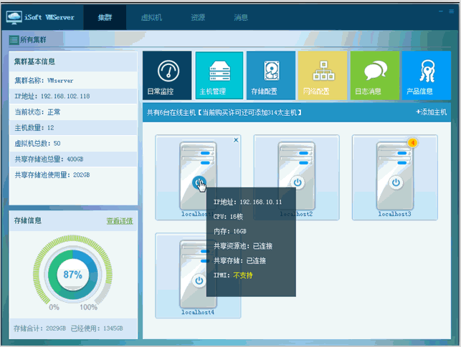Screen dimensions: 461x347
Task: Switch to the 虚拟机 tab
Action: click(151, 18)
